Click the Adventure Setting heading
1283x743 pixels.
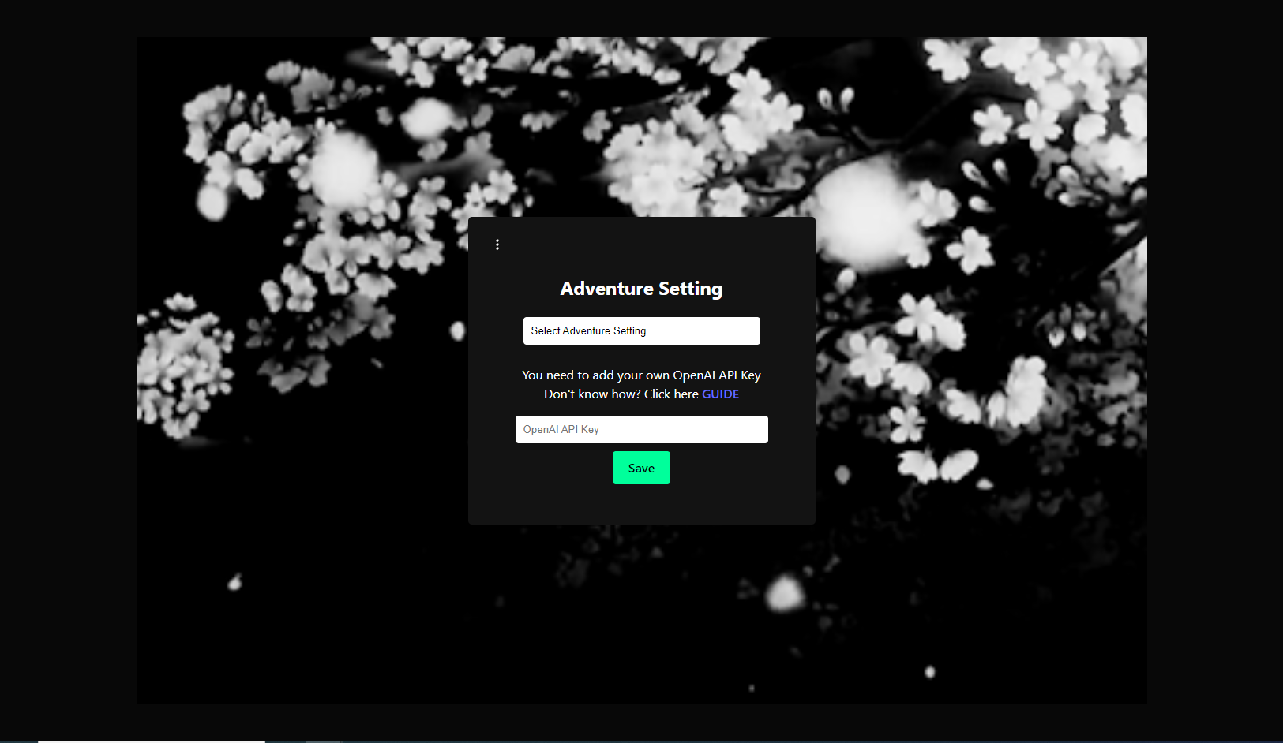pos(641,289)
